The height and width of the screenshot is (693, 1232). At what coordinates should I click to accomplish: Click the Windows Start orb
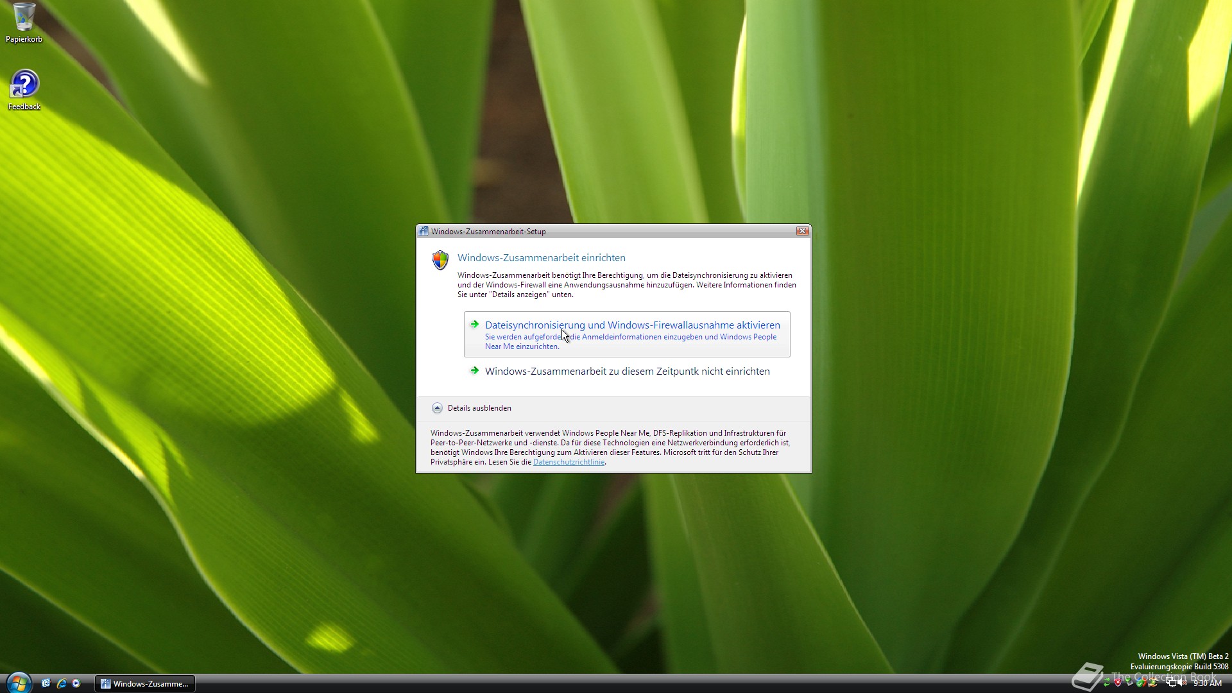[x=19, y=683]
